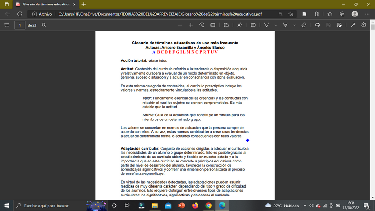Jump to letter B in glossary index

pyautogui.click(x=158, y=52)
